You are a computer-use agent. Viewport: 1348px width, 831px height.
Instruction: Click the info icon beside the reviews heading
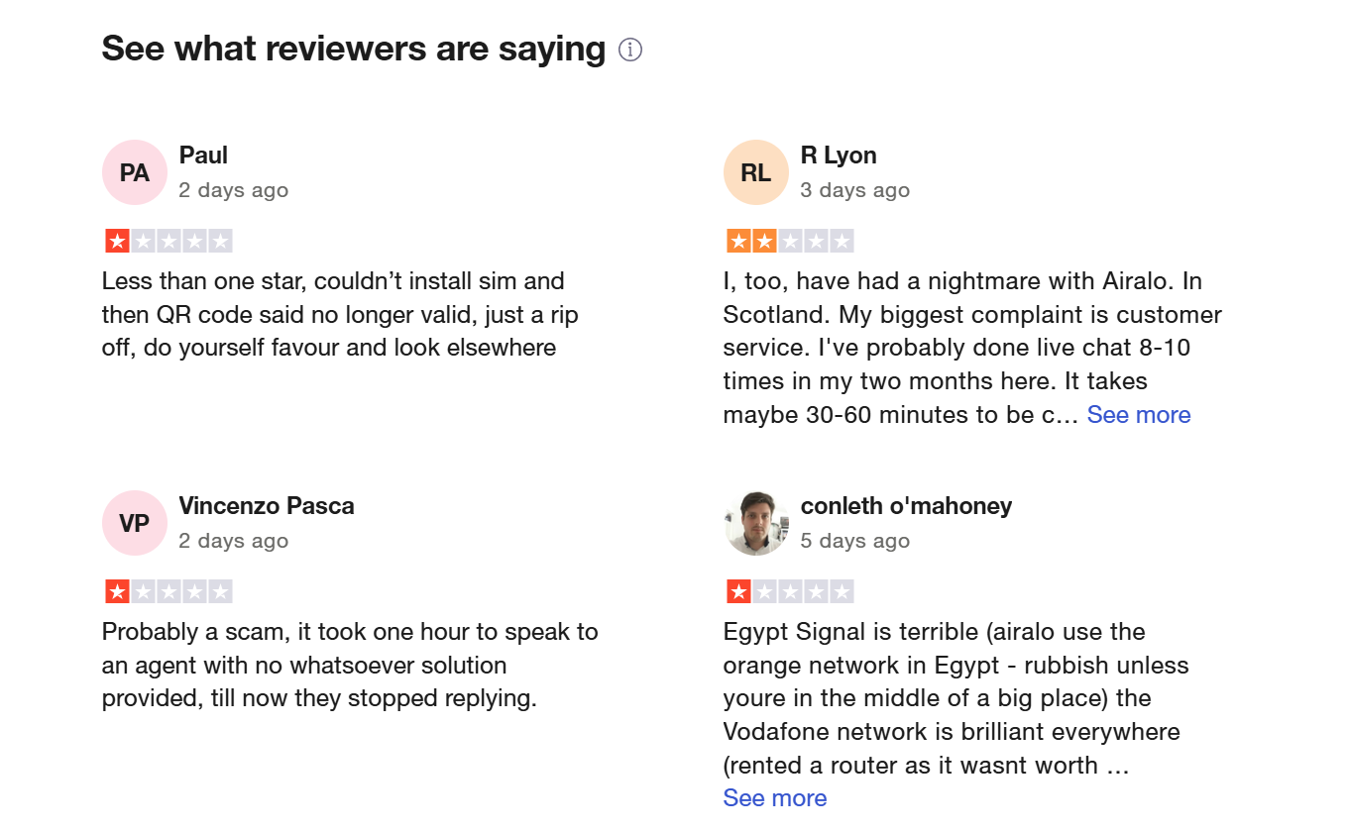[630, 50]
